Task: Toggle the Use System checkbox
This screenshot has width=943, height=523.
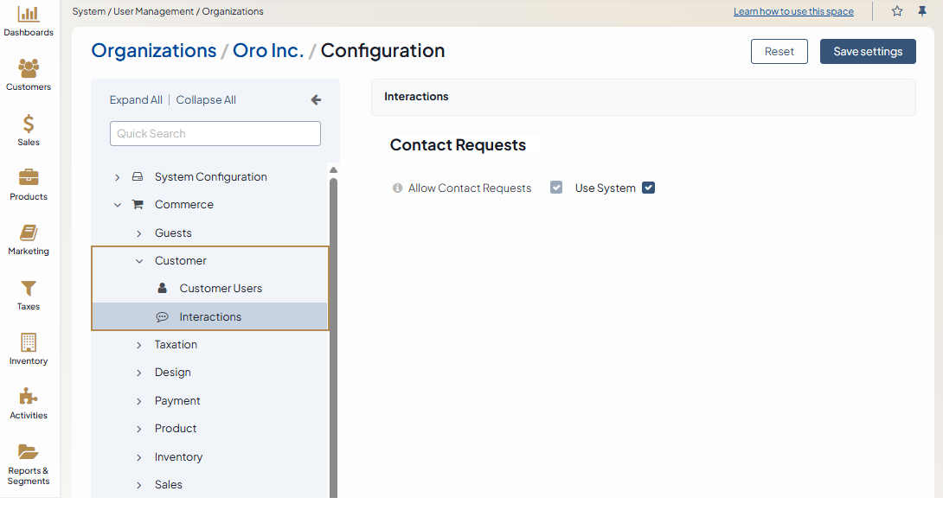Action: pyautogui.click(x=649, y=188)
